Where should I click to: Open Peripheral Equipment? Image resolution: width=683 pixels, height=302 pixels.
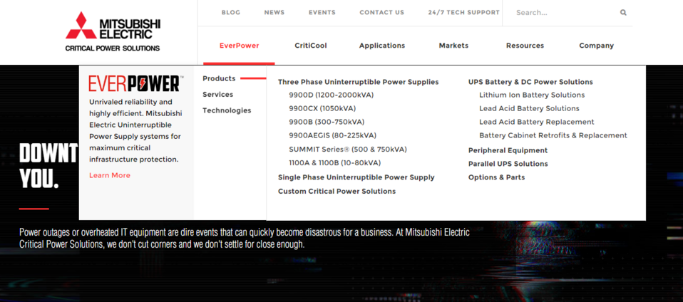click(x=508, y=150)
